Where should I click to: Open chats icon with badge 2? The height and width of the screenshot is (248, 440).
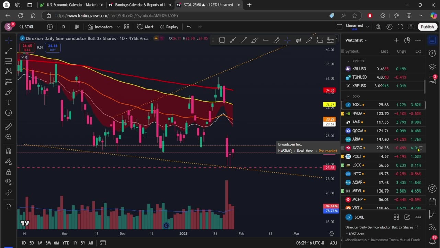tap(432, 80)
